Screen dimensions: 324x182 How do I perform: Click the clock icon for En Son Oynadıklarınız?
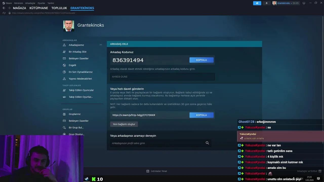(64, 72)
